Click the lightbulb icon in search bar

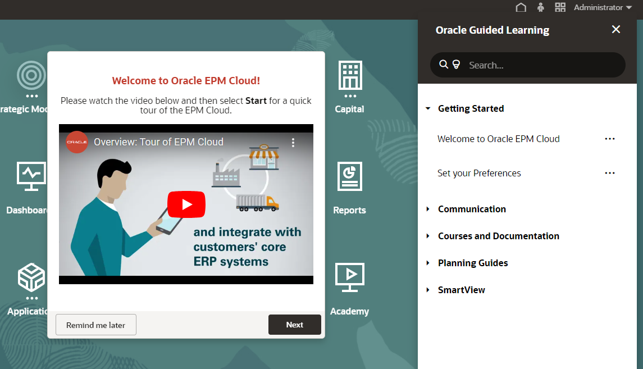coord(456,65)
